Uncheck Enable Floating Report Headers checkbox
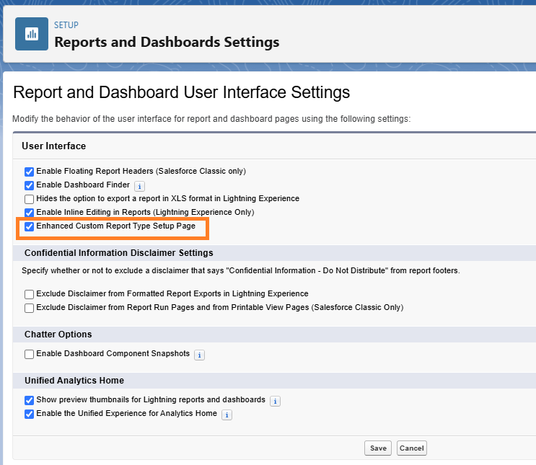The height and width of the screenshot is (465, 536). (29, 172)
